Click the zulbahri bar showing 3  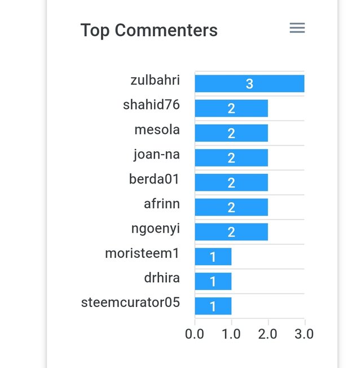249,84
